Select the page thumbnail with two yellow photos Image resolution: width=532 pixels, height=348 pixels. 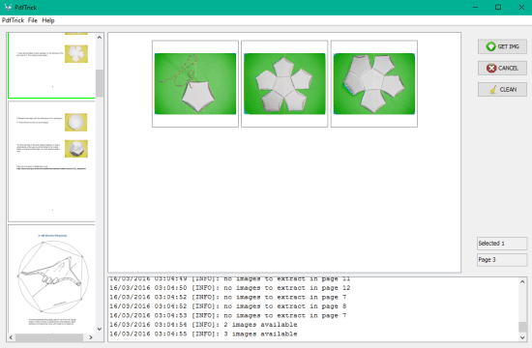pos(51,161)
